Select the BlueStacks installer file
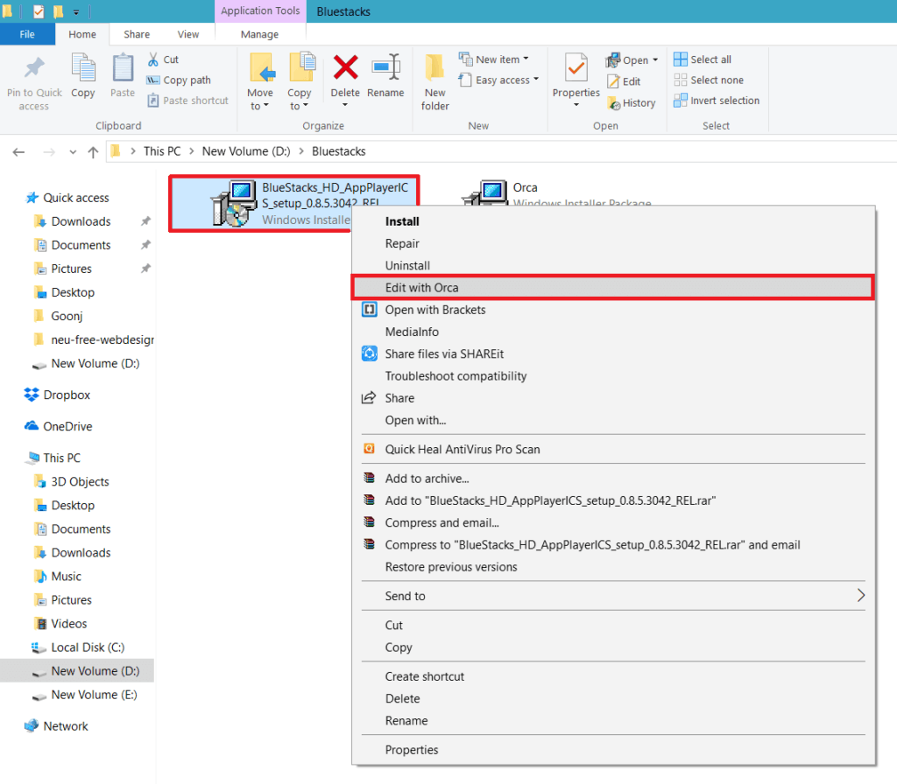This screenshot has height=784, width=897. (x=294, y=203)
